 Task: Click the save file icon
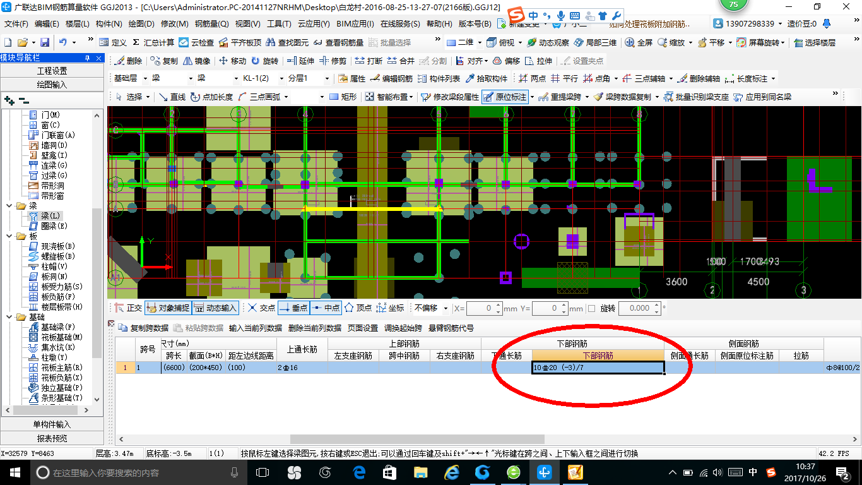tap(45, 42)
